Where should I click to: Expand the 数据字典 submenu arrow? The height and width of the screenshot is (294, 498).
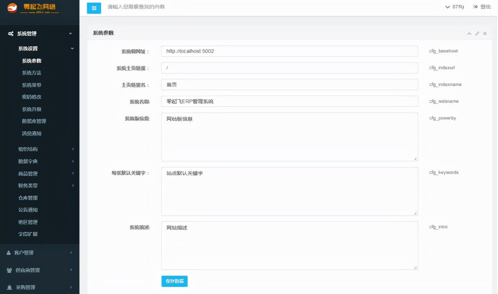[73, 162]
